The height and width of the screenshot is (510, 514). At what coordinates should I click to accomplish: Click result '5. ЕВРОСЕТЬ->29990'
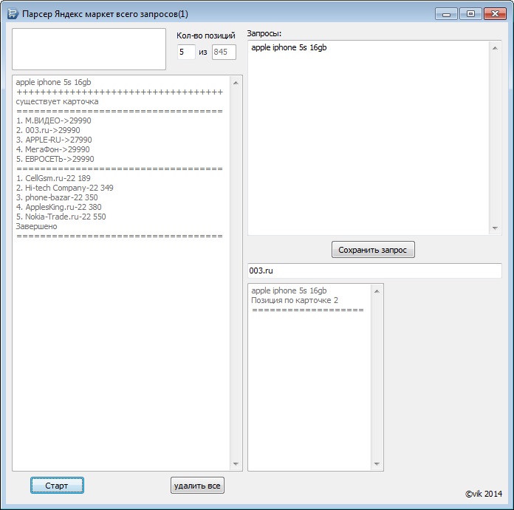55,159
